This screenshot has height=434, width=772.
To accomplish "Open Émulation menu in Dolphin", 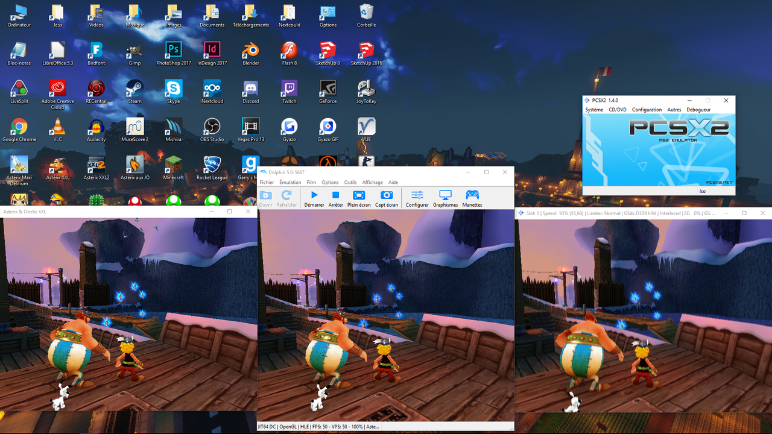I will click(290, 183).
